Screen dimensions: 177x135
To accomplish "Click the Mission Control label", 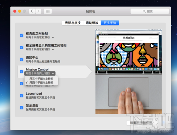I will 37,69.
